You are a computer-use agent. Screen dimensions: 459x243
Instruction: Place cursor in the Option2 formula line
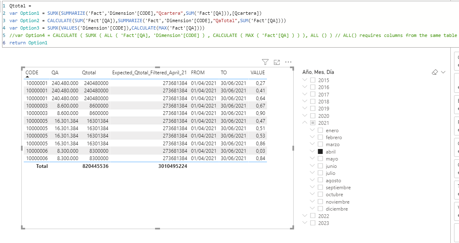[148, 21]
